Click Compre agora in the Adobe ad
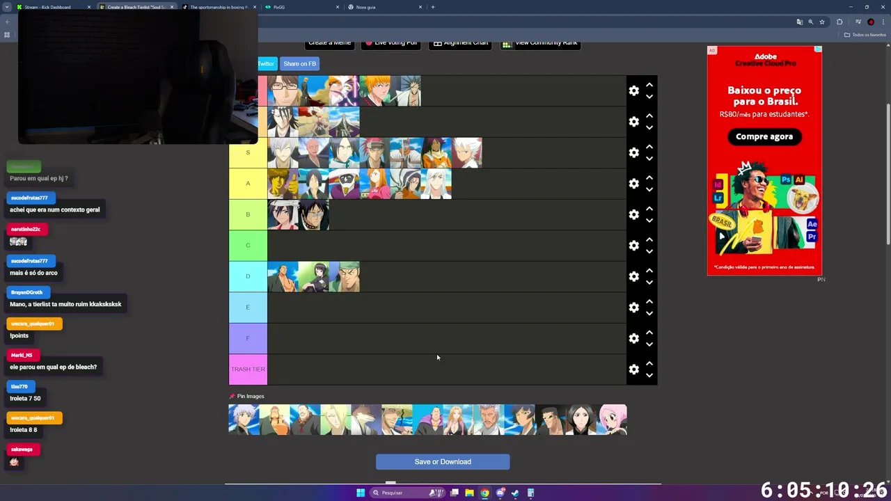 pos(764,136)
